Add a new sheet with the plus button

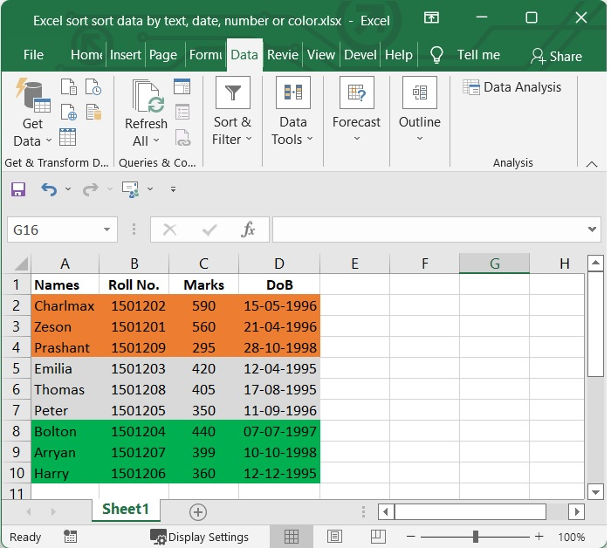pos(198,511)
